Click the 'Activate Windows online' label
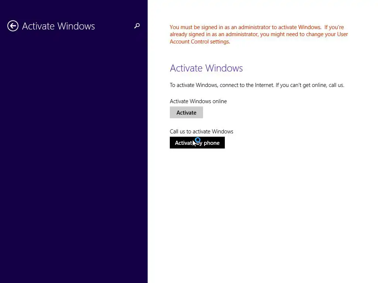This screenshot has width=378, height=283. click(198, 101)
